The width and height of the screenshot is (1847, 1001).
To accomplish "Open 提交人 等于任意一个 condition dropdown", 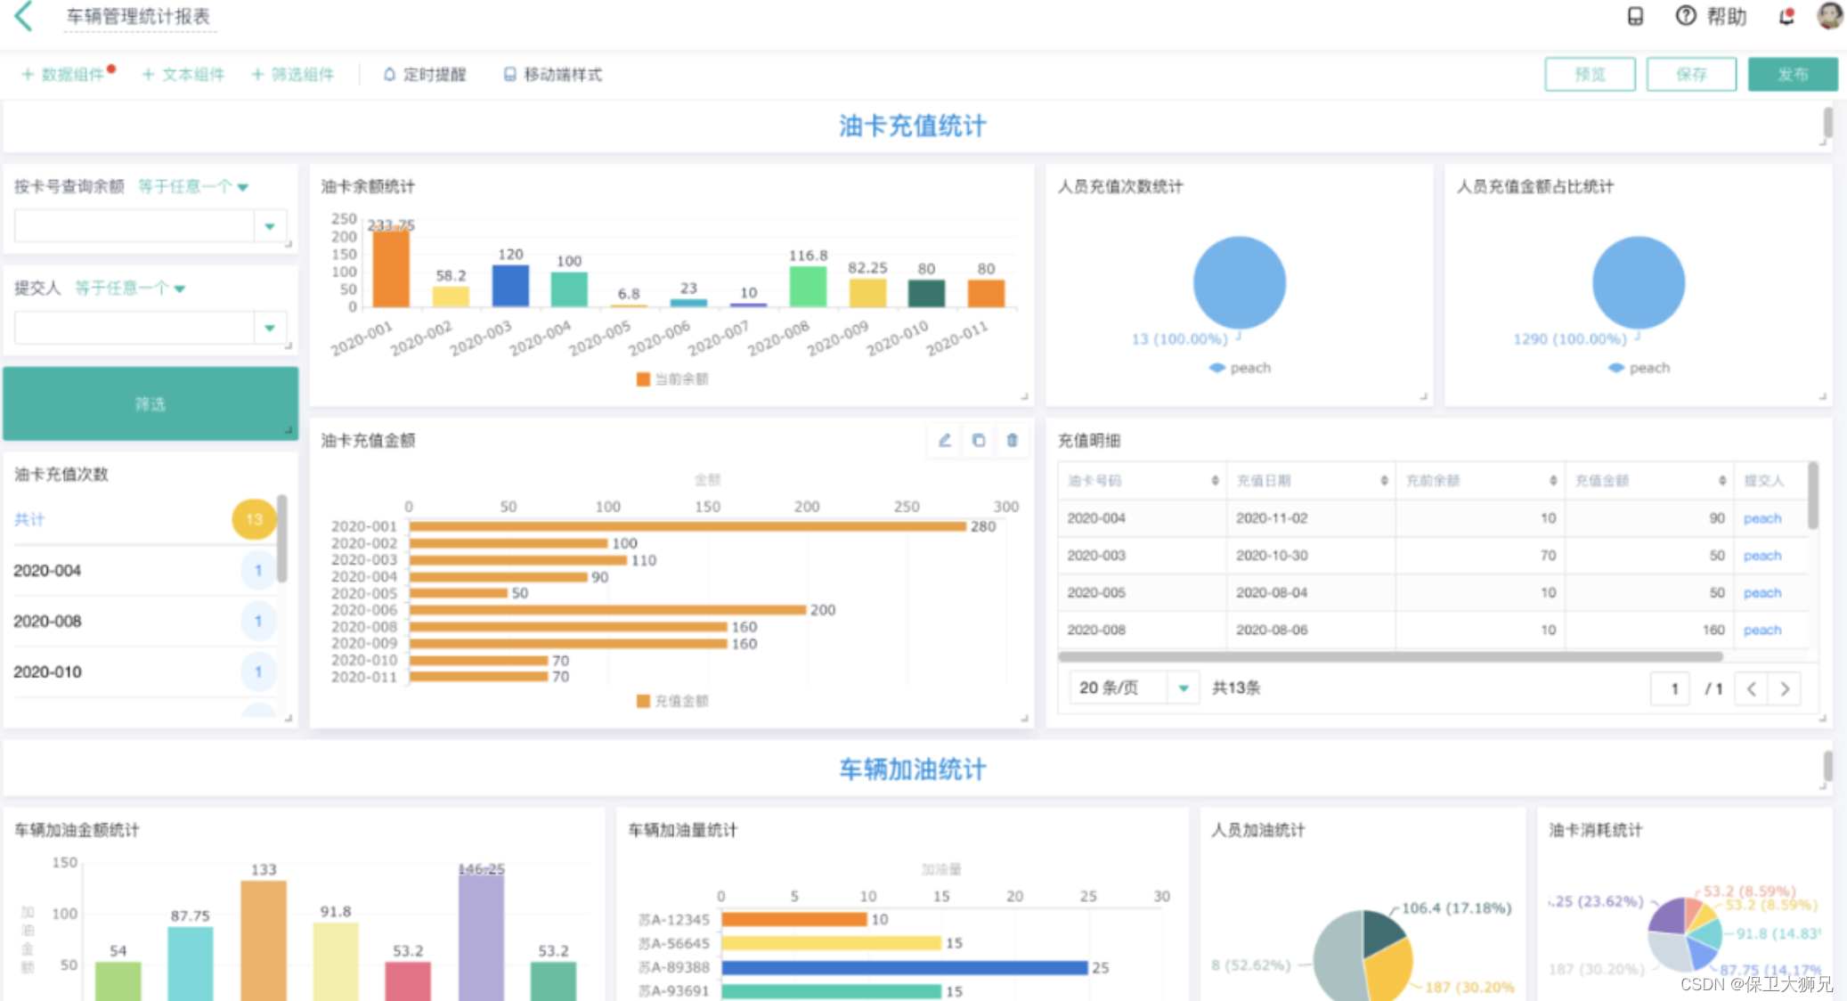I will [130, 289].
